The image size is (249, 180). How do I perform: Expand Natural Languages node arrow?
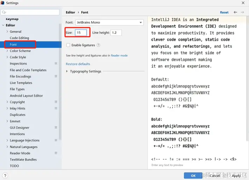click(7, 147)
